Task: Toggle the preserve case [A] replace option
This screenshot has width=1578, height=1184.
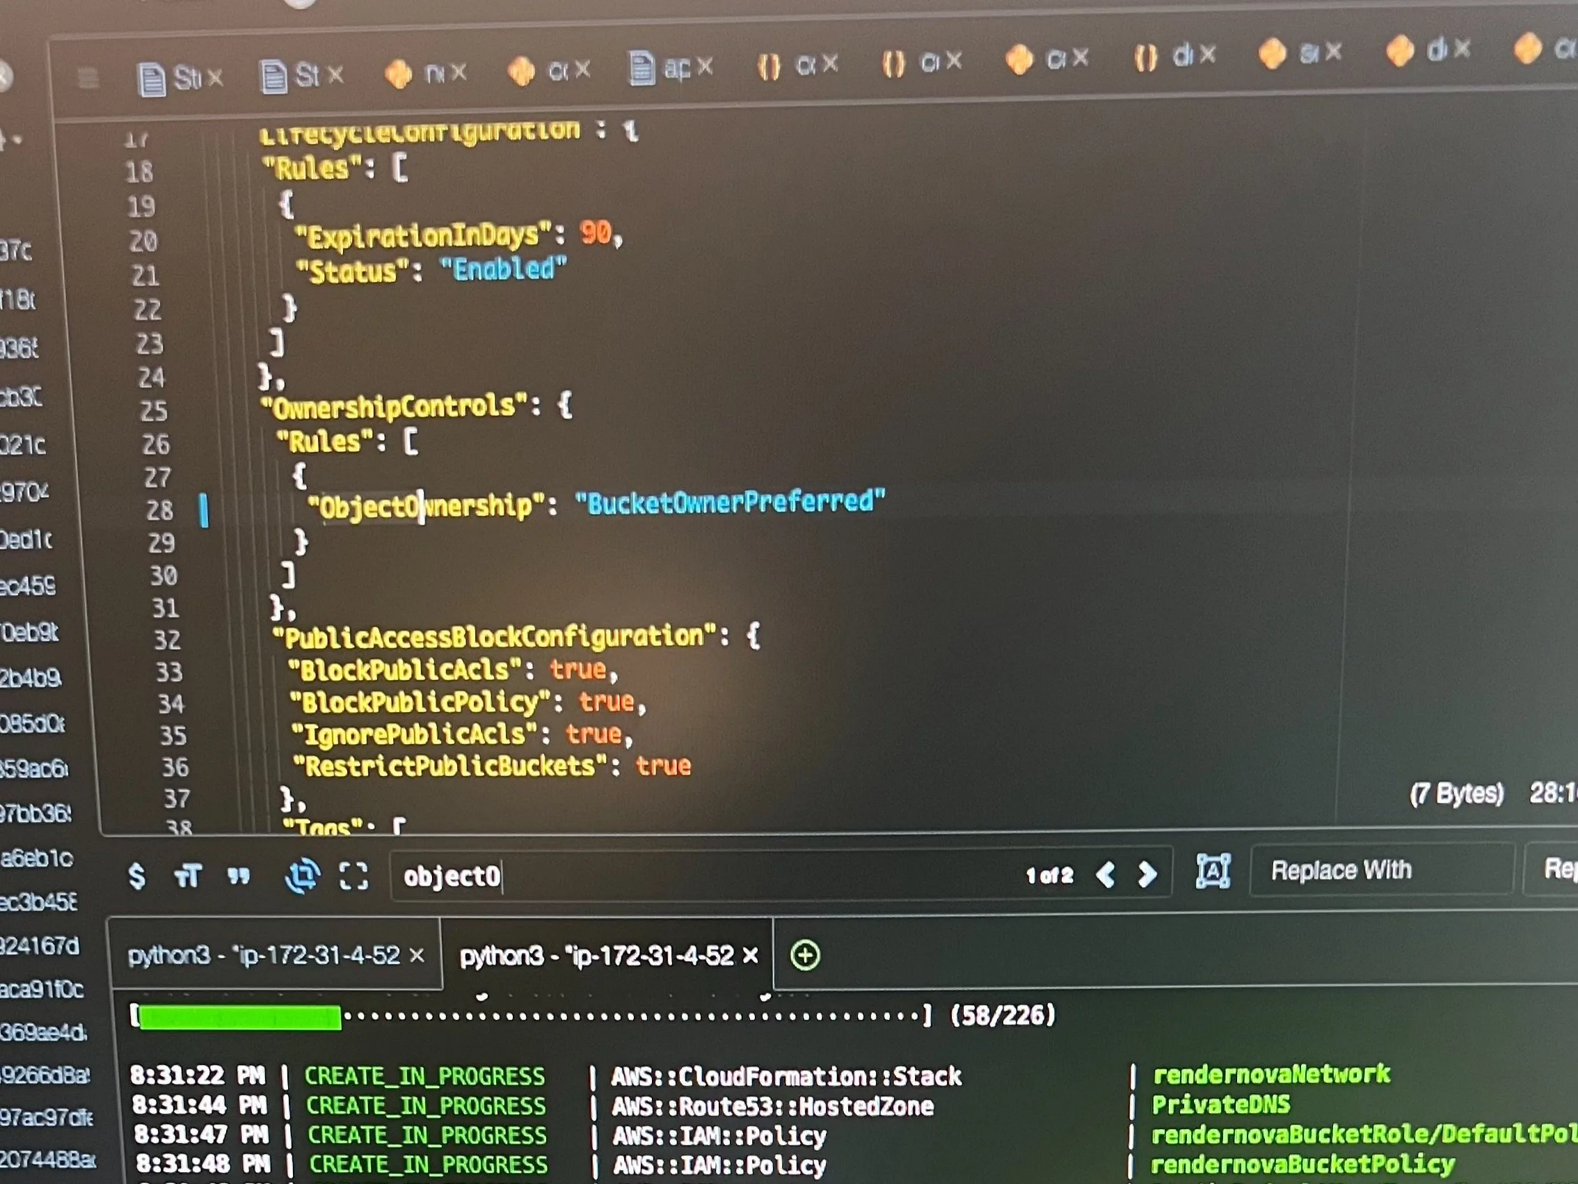Action: coord(1213,871)
